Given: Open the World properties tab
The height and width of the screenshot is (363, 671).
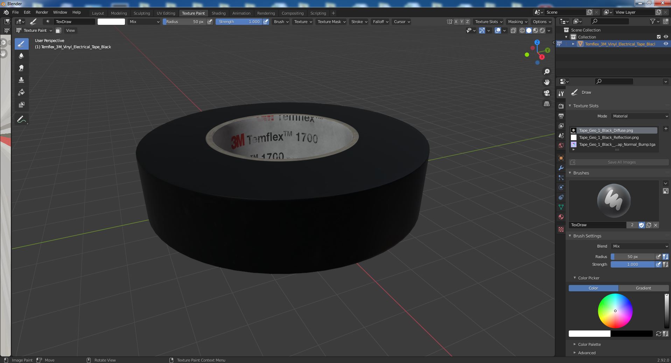Looking at the screenshot, I should (x=561, y=145).
